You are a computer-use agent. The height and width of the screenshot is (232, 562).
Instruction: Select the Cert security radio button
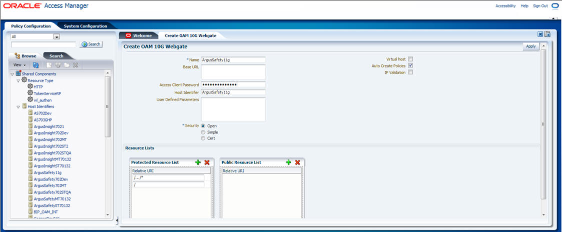click(x=203, y=138)
